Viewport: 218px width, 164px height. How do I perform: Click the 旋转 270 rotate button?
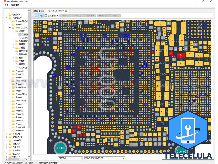pyautogui.click(x=103, y=16)
